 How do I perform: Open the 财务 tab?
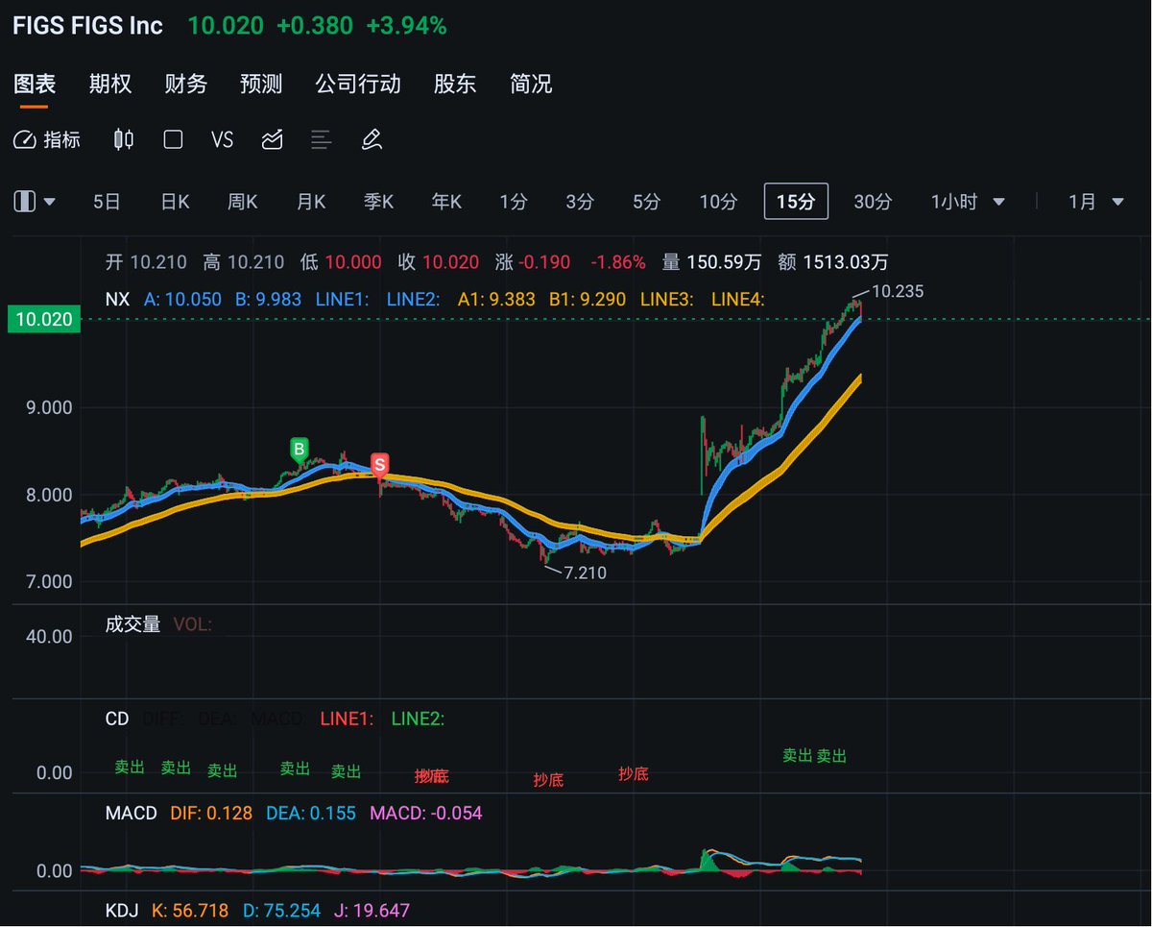[x=186, y=84]
